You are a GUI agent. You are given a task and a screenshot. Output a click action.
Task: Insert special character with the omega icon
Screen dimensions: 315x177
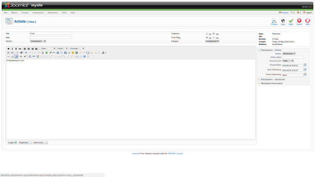coord(30,56)
